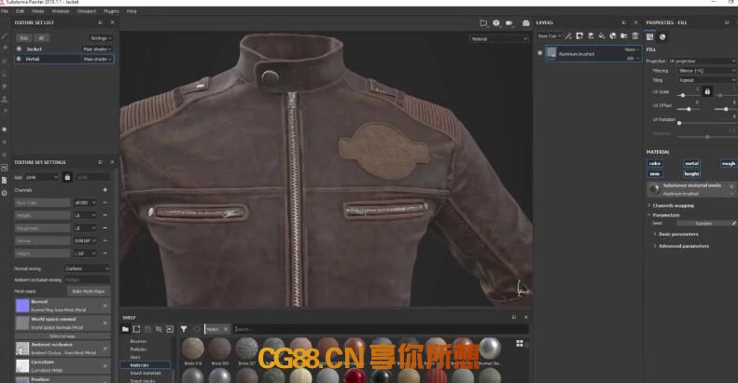738x383 pixels.
Task: Click the shelf import resource icon
Action: coord(170,329)
